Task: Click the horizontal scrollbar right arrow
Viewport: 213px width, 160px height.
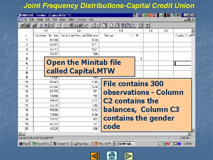Action: pos(189,134)
